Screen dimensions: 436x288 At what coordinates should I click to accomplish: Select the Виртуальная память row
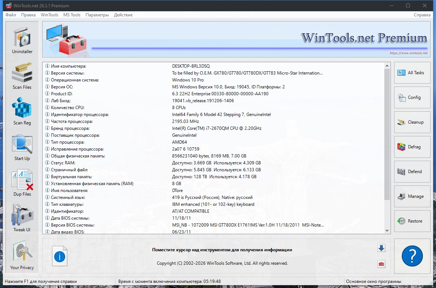tap(213, 177)
